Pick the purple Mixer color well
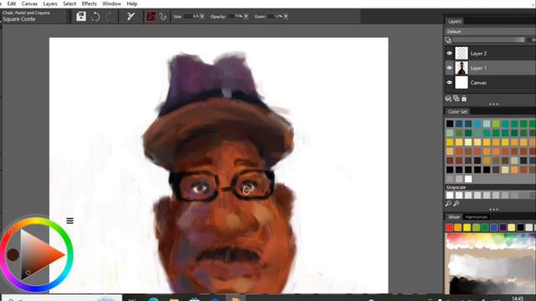This screenshot has height=301, width=536. coord(502,227)
